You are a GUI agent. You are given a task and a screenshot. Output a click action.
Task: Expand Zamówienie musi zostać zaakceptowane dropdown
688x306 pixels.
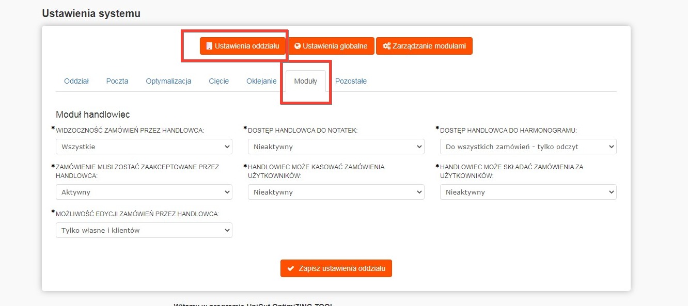click(144, 192)
